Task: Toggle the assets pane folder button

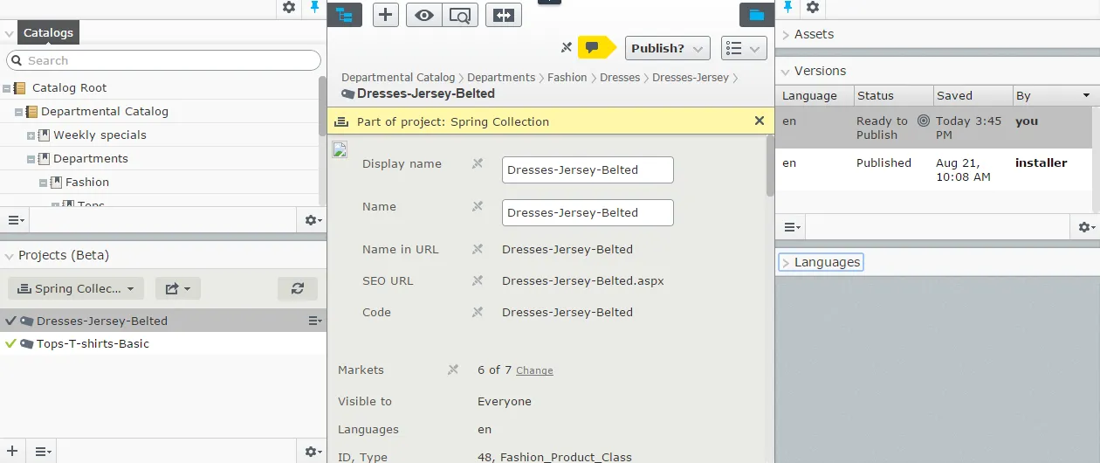Action: tap(756, 15)
